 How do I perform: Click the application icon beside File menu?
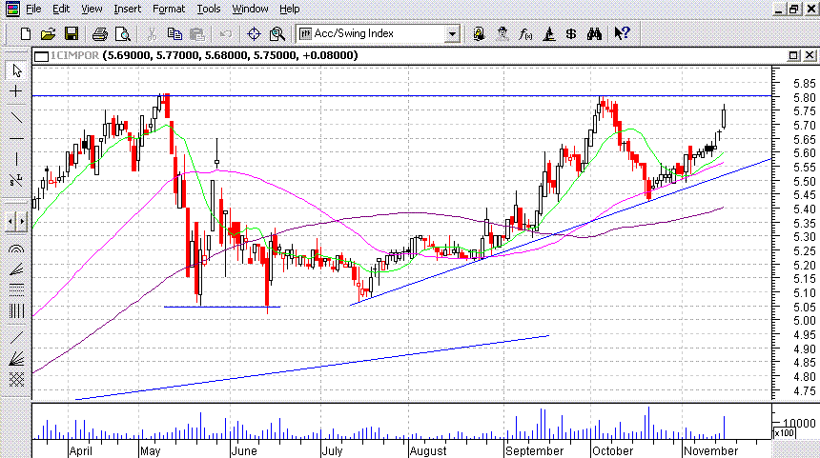pos(12,9)
